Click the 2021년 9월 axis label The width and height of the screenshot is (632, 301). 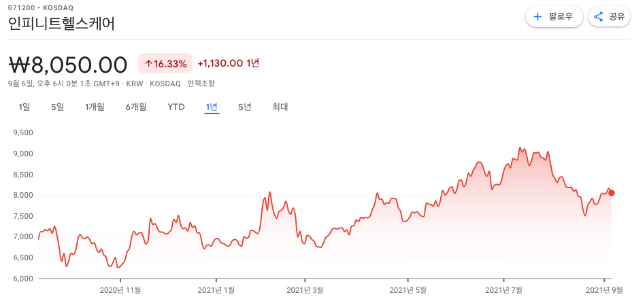(x=604, y=289)
